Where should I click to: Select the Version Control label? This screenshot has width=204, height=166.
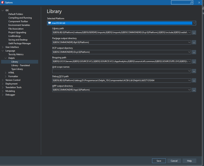pyautogui.click(x=13, y=80)
